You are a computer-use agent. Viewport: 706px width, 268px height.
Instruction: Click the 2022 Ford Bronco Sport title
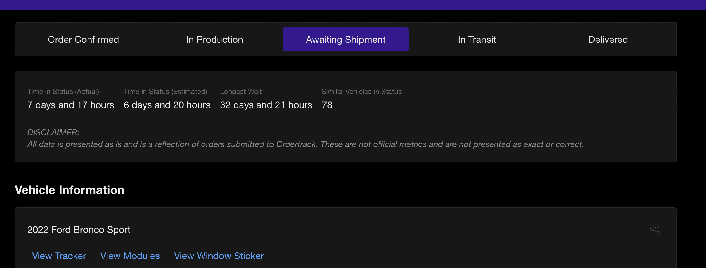(79, 230)
